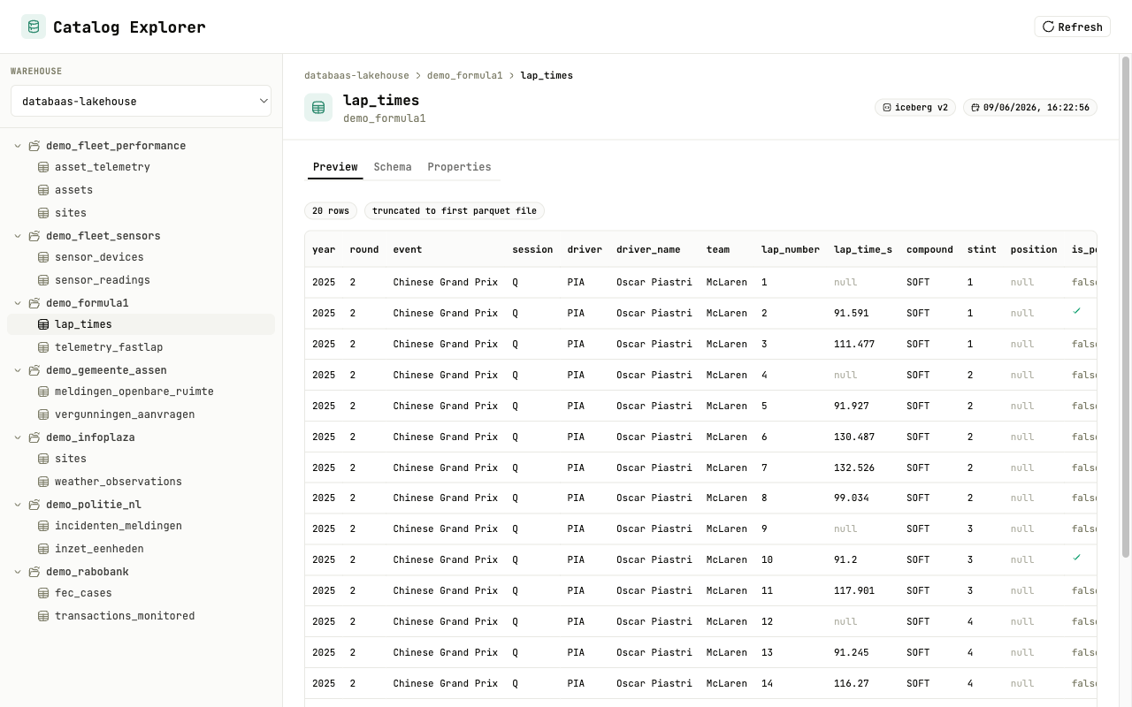
Task: Click the compound column header
Action: [x=929, y=249]
